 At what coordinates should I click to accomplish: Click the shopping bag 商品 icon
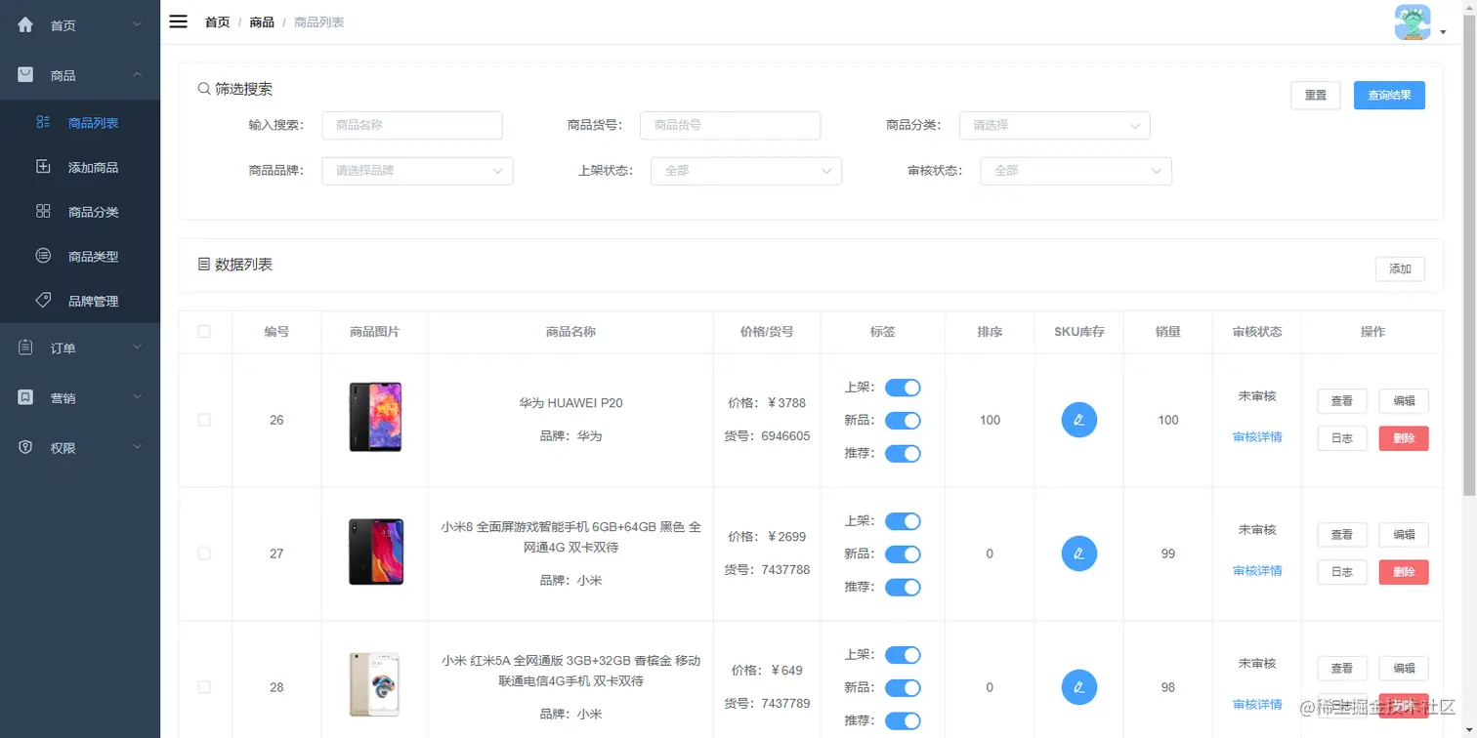point(25,74)
